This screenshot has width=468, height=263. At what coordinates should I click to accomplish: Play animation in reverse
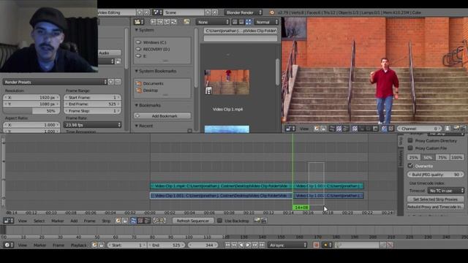click(x=241, y=245)
